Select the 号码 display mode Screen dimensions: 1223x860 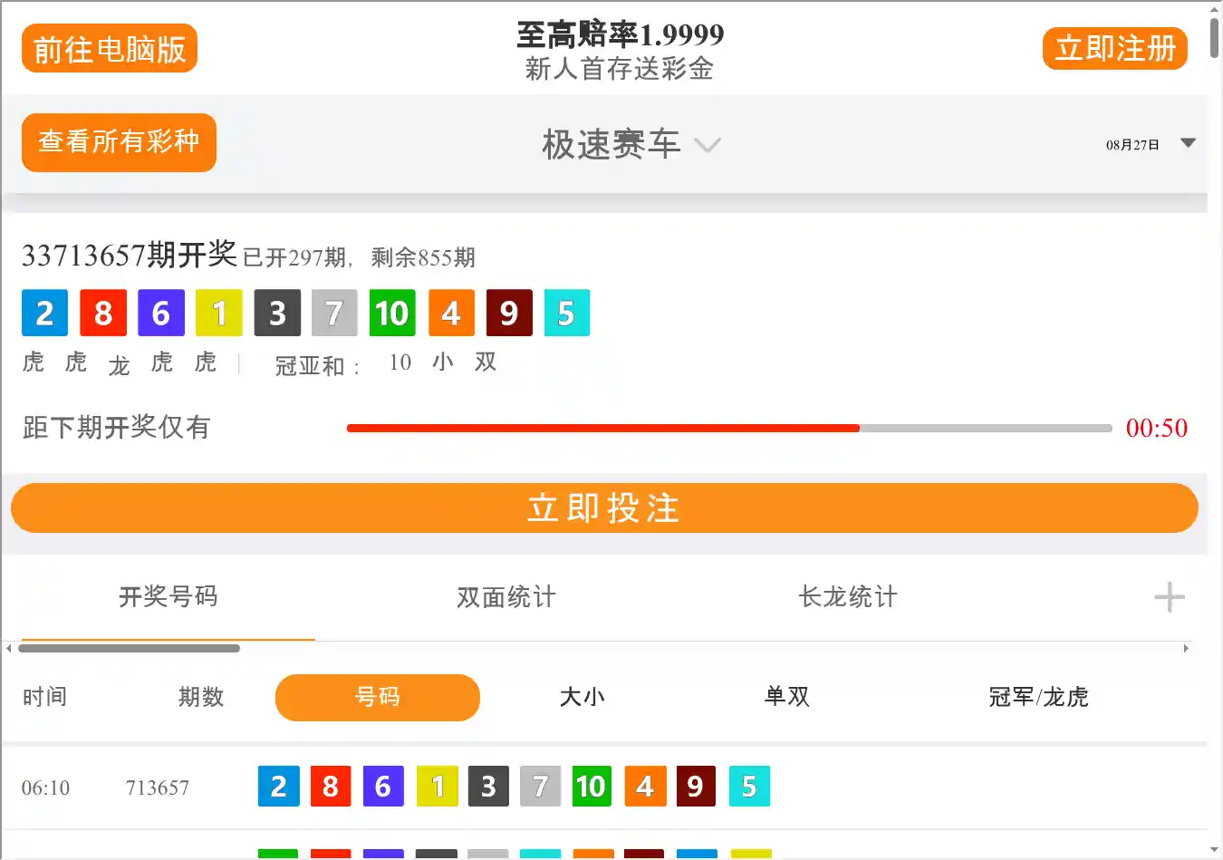pyautogui.click(x=377, y=697)
